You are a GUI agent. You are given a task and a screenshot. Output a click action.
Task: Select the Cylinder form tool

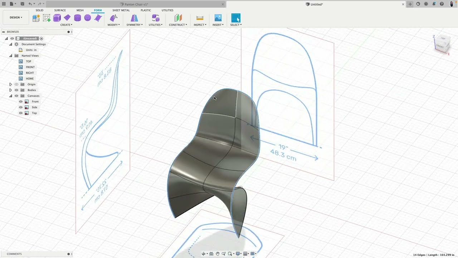[x=77, y=18]
